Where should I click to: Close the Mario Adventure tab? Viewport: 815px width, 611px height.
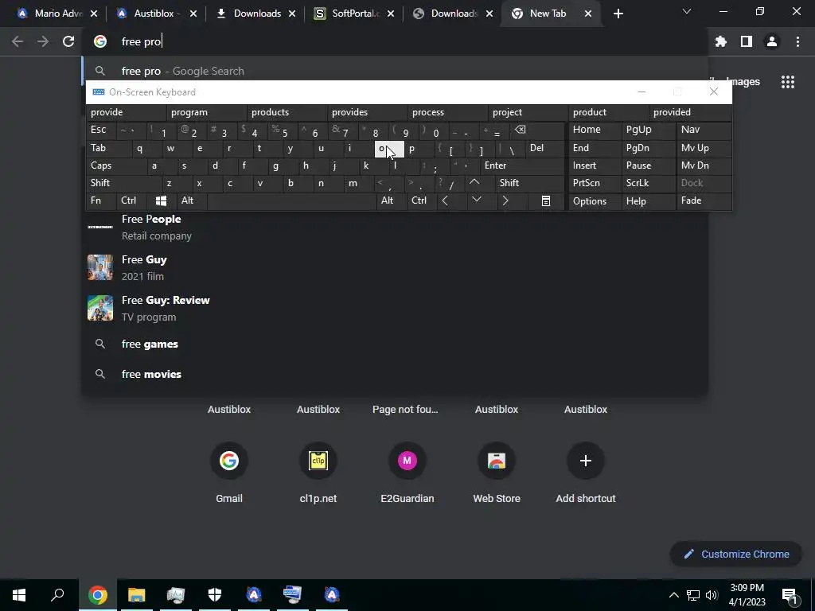(94, 14)
